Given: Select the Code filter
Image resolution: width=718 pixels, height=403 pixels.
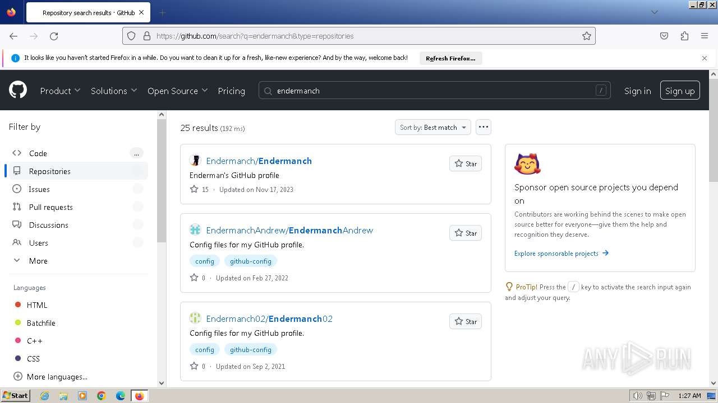Looking at the screenshot, I should 79,153.
